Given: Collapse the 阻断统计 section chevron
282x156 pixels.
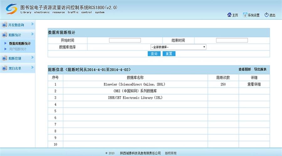Looking at the screenshot, I should pos(32,34).
